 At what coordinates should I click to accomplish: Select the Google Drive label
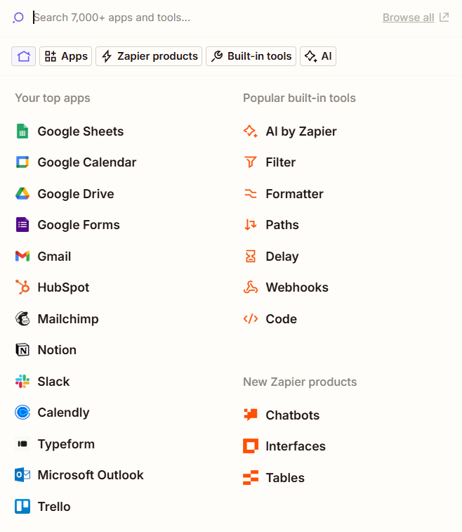coord(76,194)
